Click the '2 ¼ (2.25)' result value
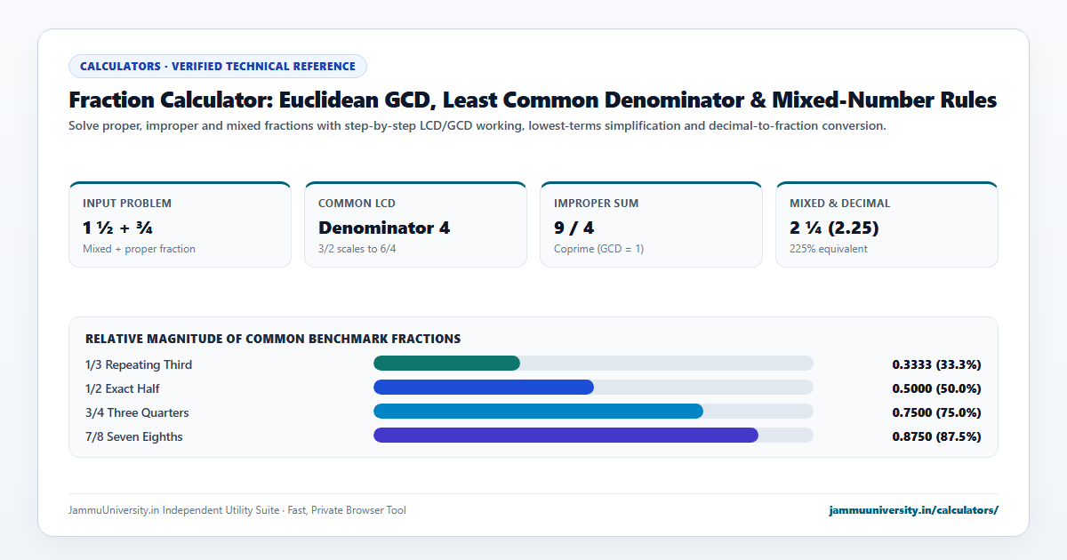The height and width of the screenshot is (560, 1067). click(834, 228)
